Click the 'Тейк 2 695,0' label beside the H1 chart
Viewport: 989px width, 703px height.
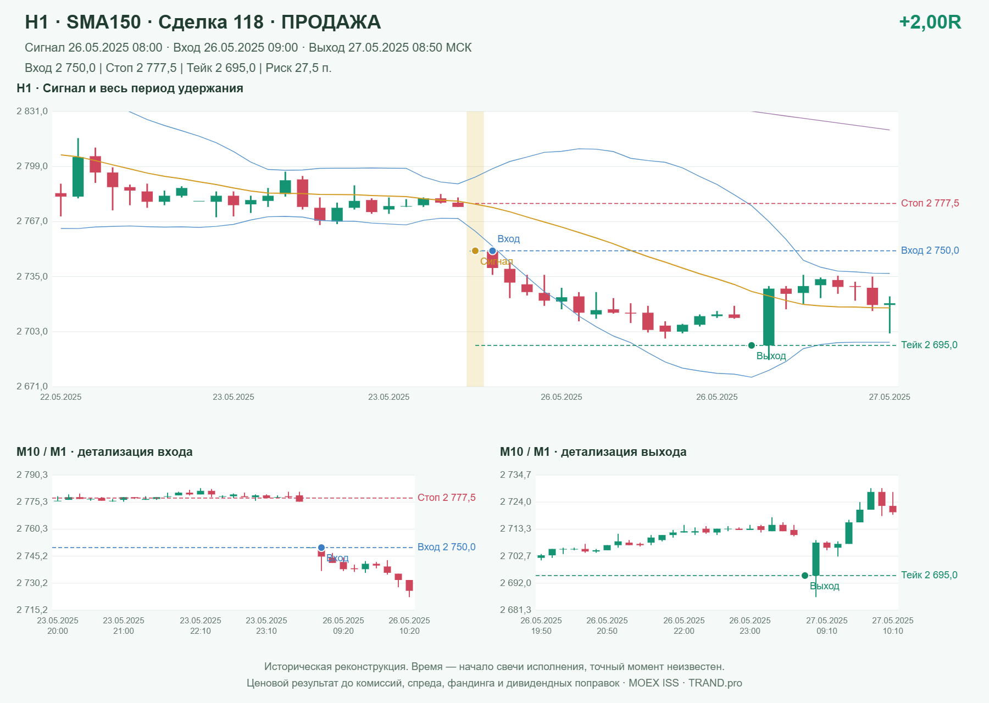click(x=929, y=345)
